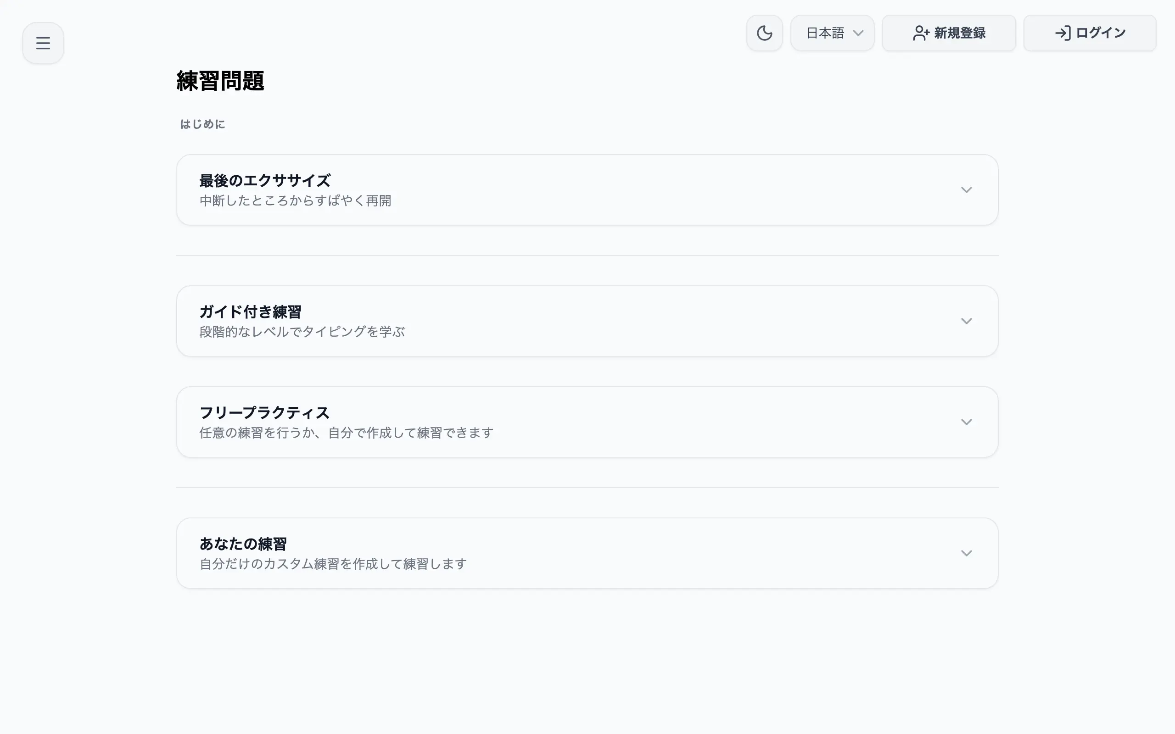Viewport: 1175px width, 734px height.
Task: Click the 段階的なレベルでタイピングを学ぶ text
Action: [x=302, y=332]
